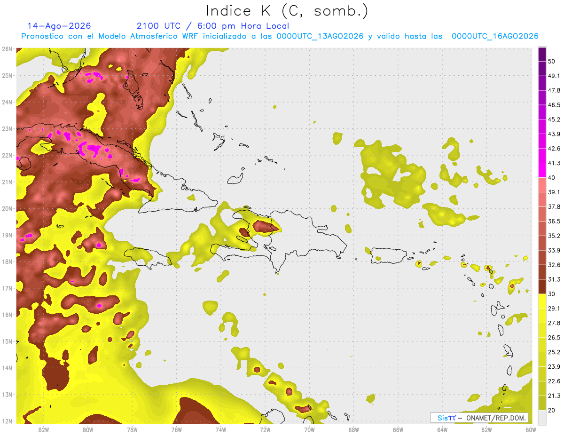Viewport: 564px width, 436px height.
Task: Click the color bar value 23.9
Action: pos(554,367)
